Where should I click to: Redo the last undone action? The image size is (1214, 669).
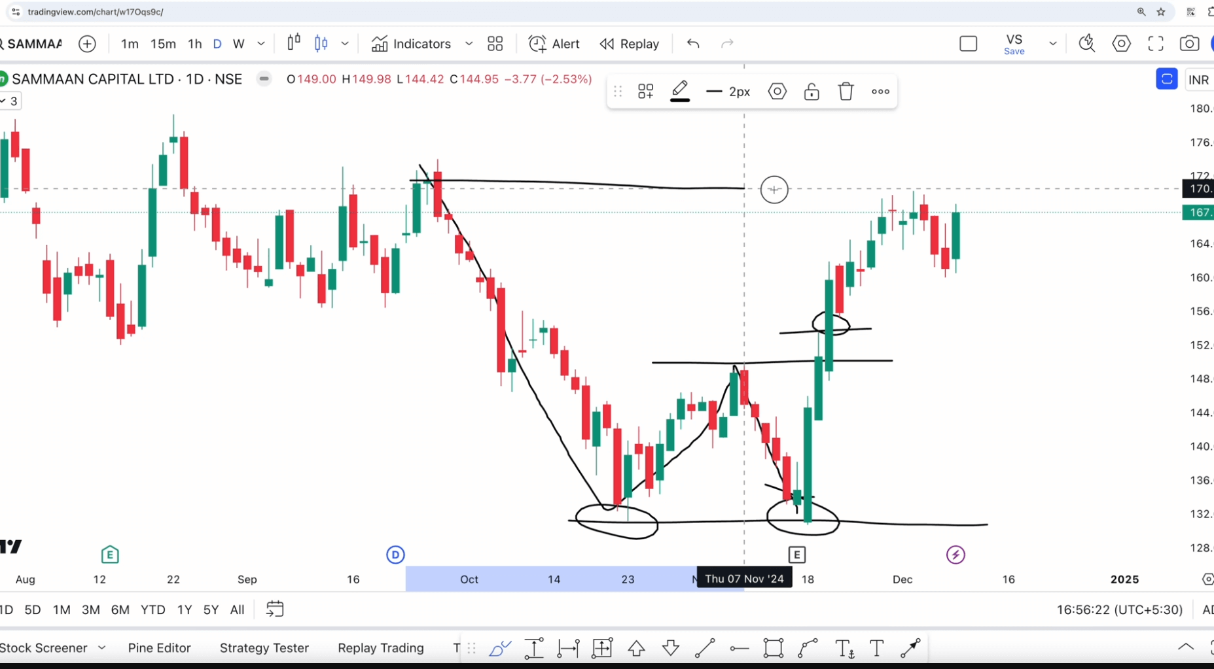point(727,44)
